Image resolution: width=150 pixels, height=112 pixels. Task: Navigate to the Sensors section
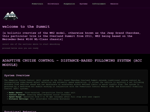114,4
